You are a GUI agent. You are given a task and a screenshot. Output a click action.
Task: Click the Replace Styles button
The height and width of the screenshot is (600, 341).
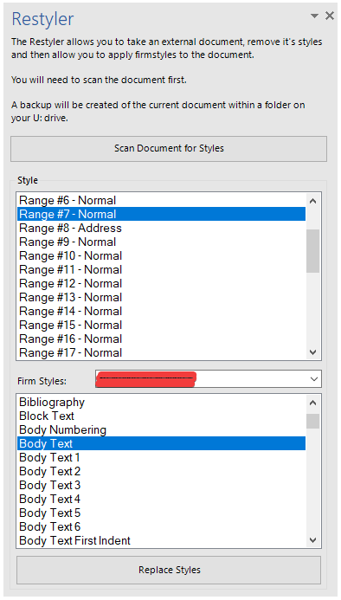tap(169, 570)
